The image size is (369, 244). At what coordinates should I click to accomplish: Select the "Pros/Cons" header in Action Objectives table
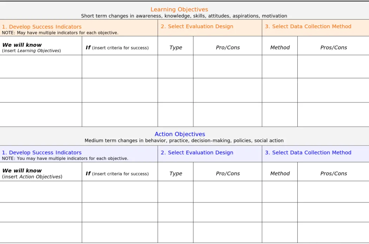click(334, 174)
